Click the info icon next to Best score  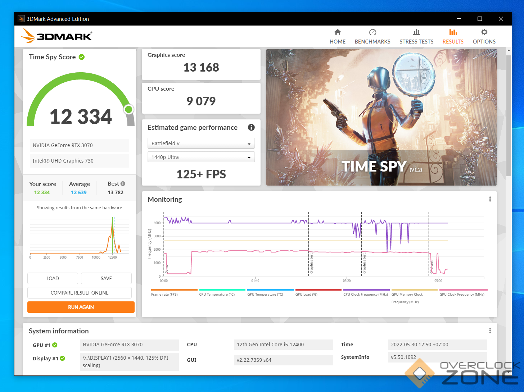point(123,184)
